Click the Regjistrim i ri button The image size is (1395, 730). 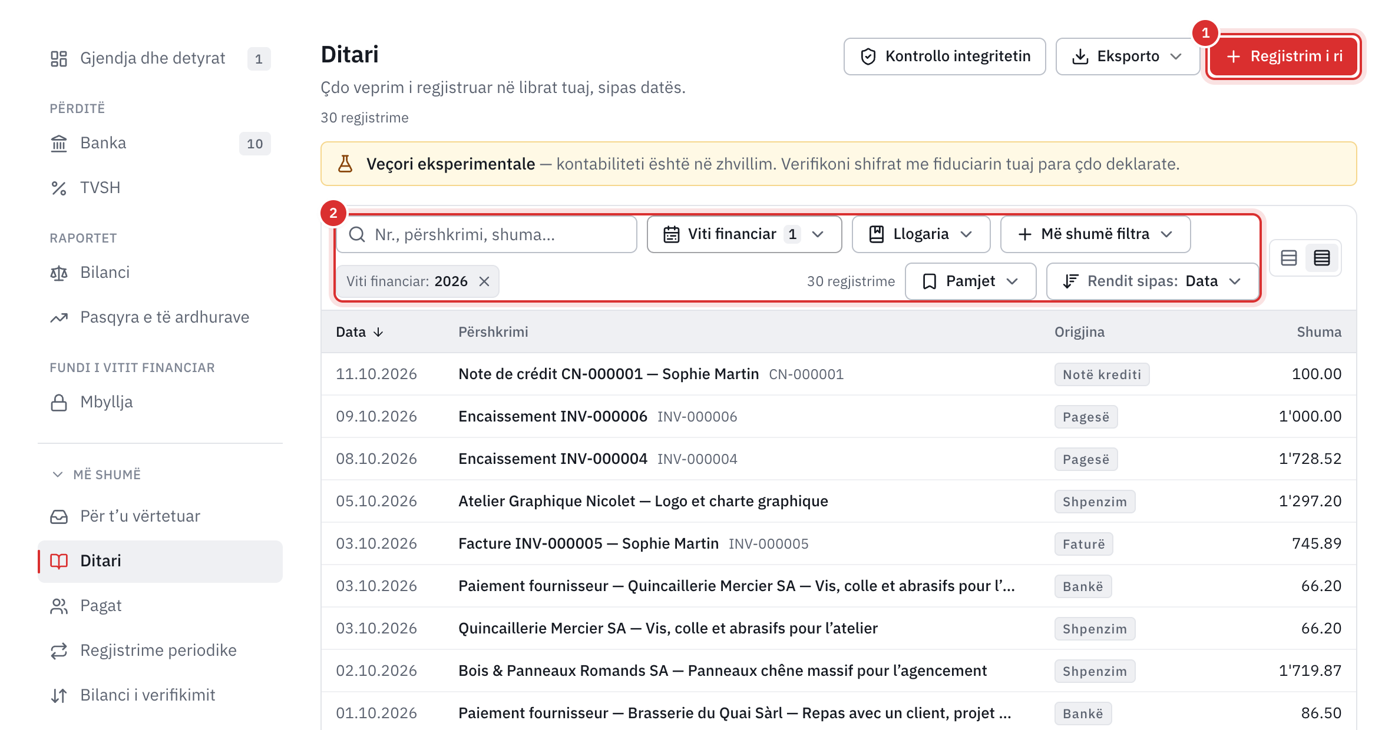pos(1284,57)
